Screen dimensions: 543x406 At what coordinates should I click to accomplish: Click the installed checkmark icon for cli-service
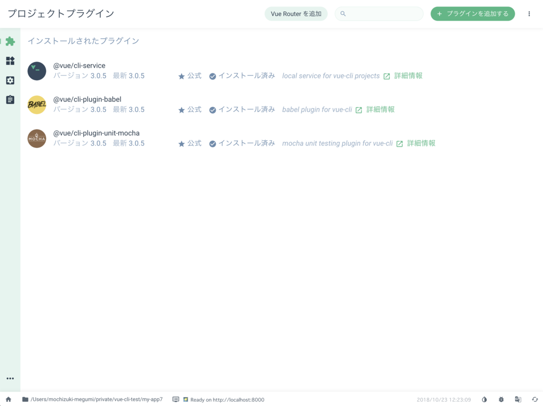213,76
